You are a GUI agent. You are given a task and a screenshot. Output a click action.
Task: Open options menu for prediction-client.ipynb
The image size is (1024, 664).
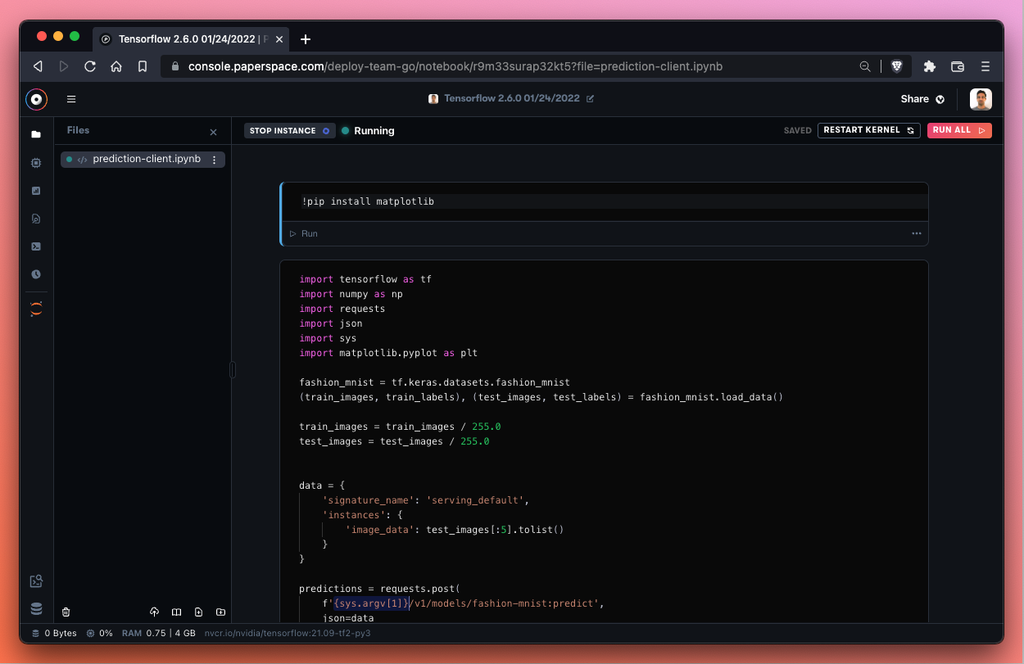[215, 160]
